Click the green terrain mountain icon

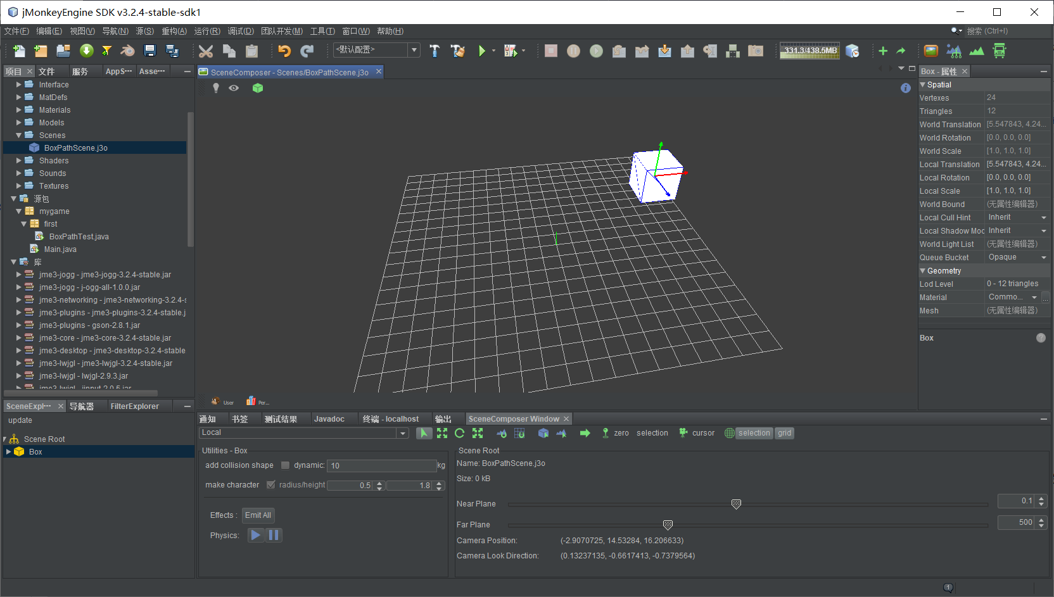(977, 51)
